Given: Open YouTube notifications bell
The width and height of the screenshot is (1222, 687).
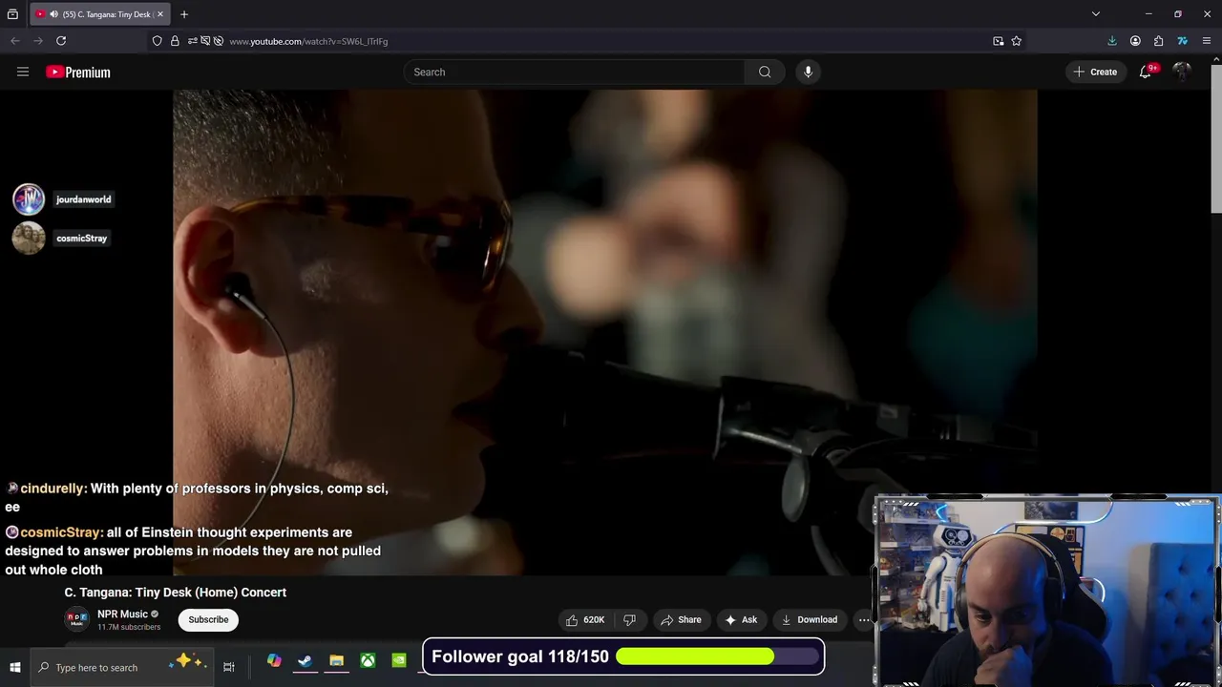Looking at the screenshot, I should 1146,72.
